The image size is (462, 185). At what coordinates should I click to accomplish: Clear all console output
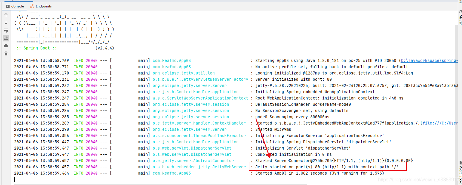point(5,53)
